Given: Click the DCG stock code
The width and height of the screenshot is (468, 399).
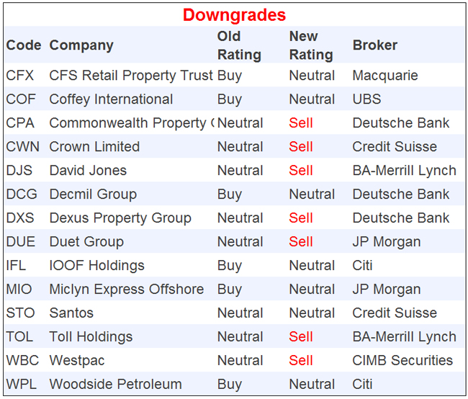Looking at the screenshot, I should (x=21, y=194).
